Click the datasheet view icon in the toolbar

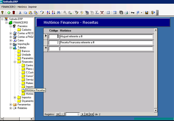pyautogui.click(x=108, y=13)
